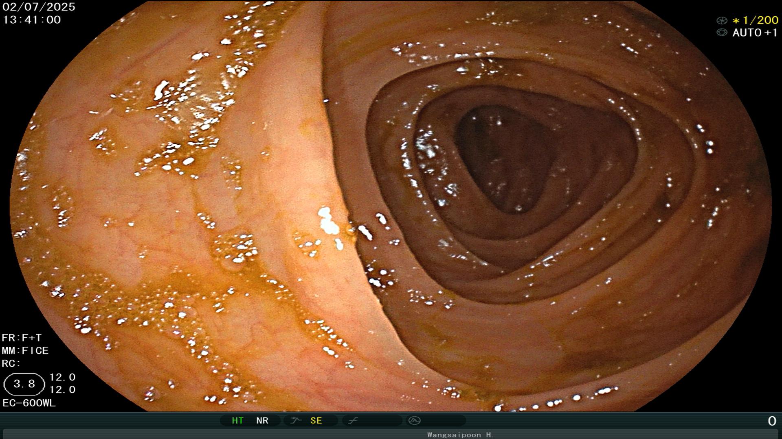Click the FR:F+T label
782x439 pixels.
(x=22, y=338)
